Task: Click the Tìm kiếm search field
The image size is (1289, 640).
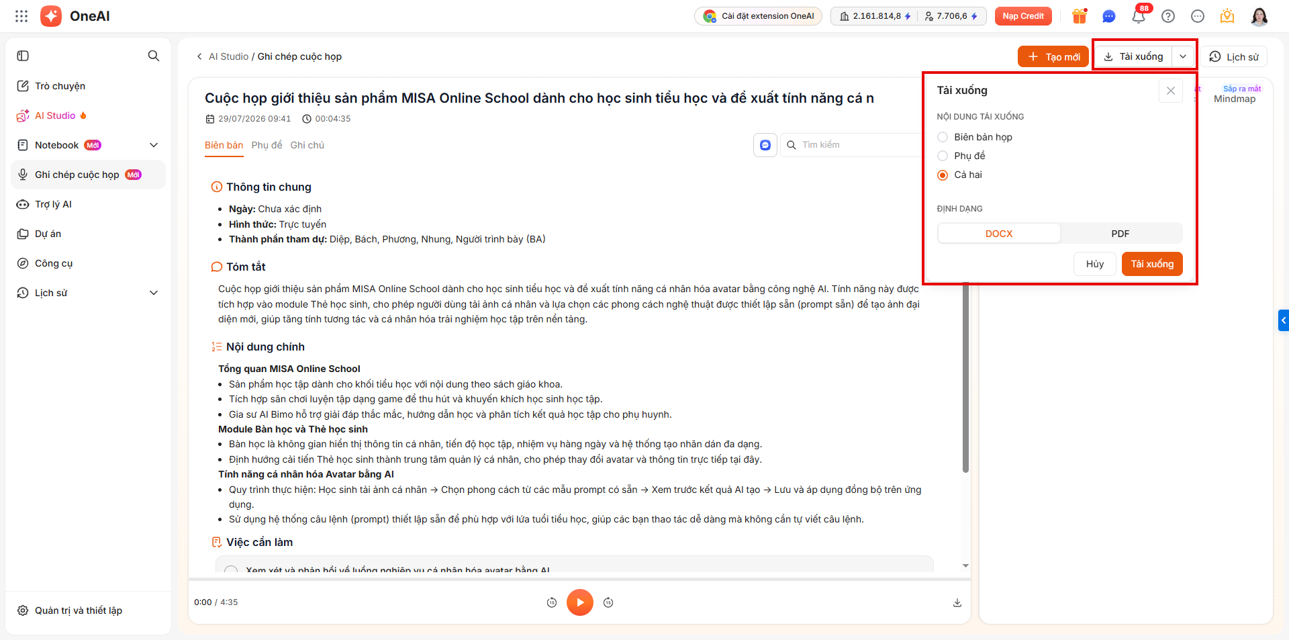Action: pos(853,145)
